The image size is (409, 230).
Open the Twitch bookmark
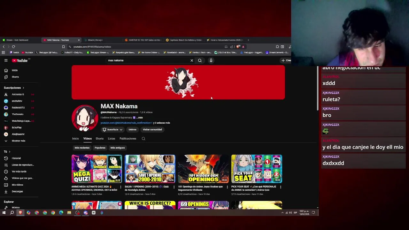coord(14,52)
